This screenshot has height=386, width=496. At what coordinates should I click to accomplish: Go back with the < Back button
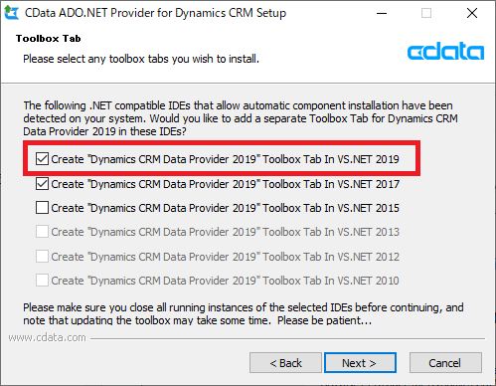285,363
